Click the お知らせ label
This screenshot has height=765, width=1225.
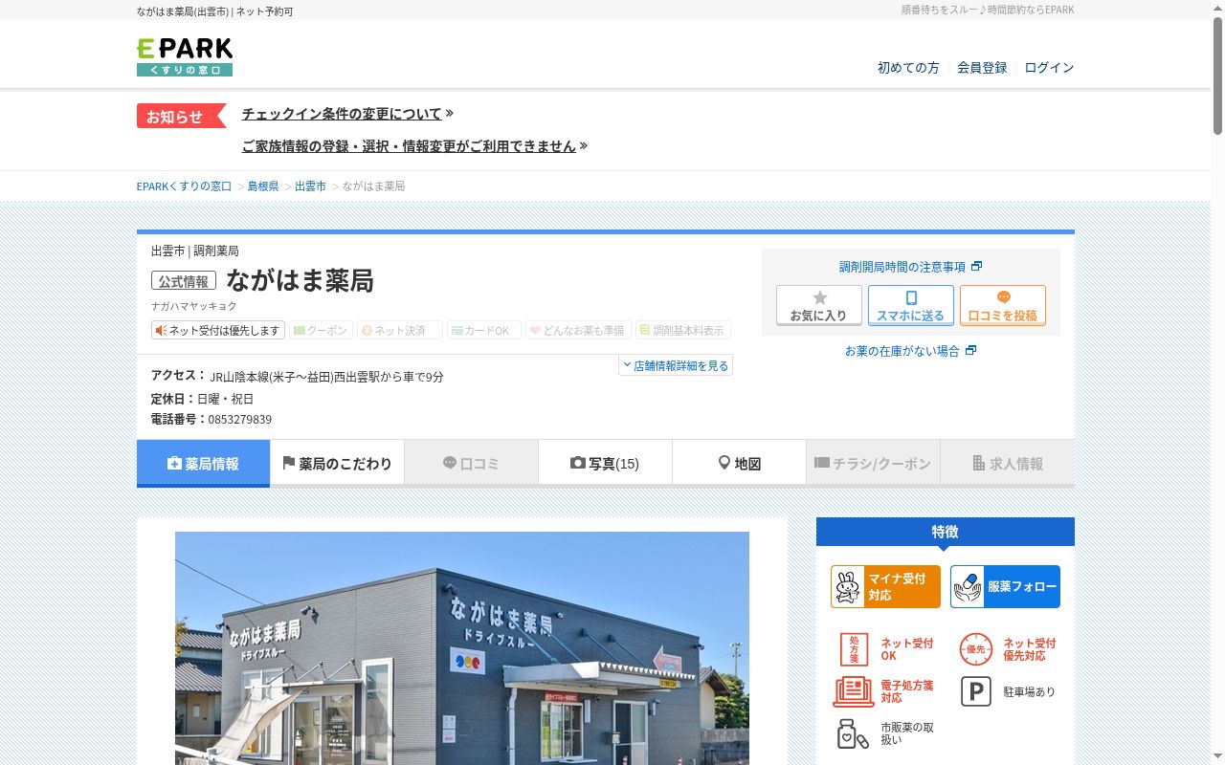180,117
